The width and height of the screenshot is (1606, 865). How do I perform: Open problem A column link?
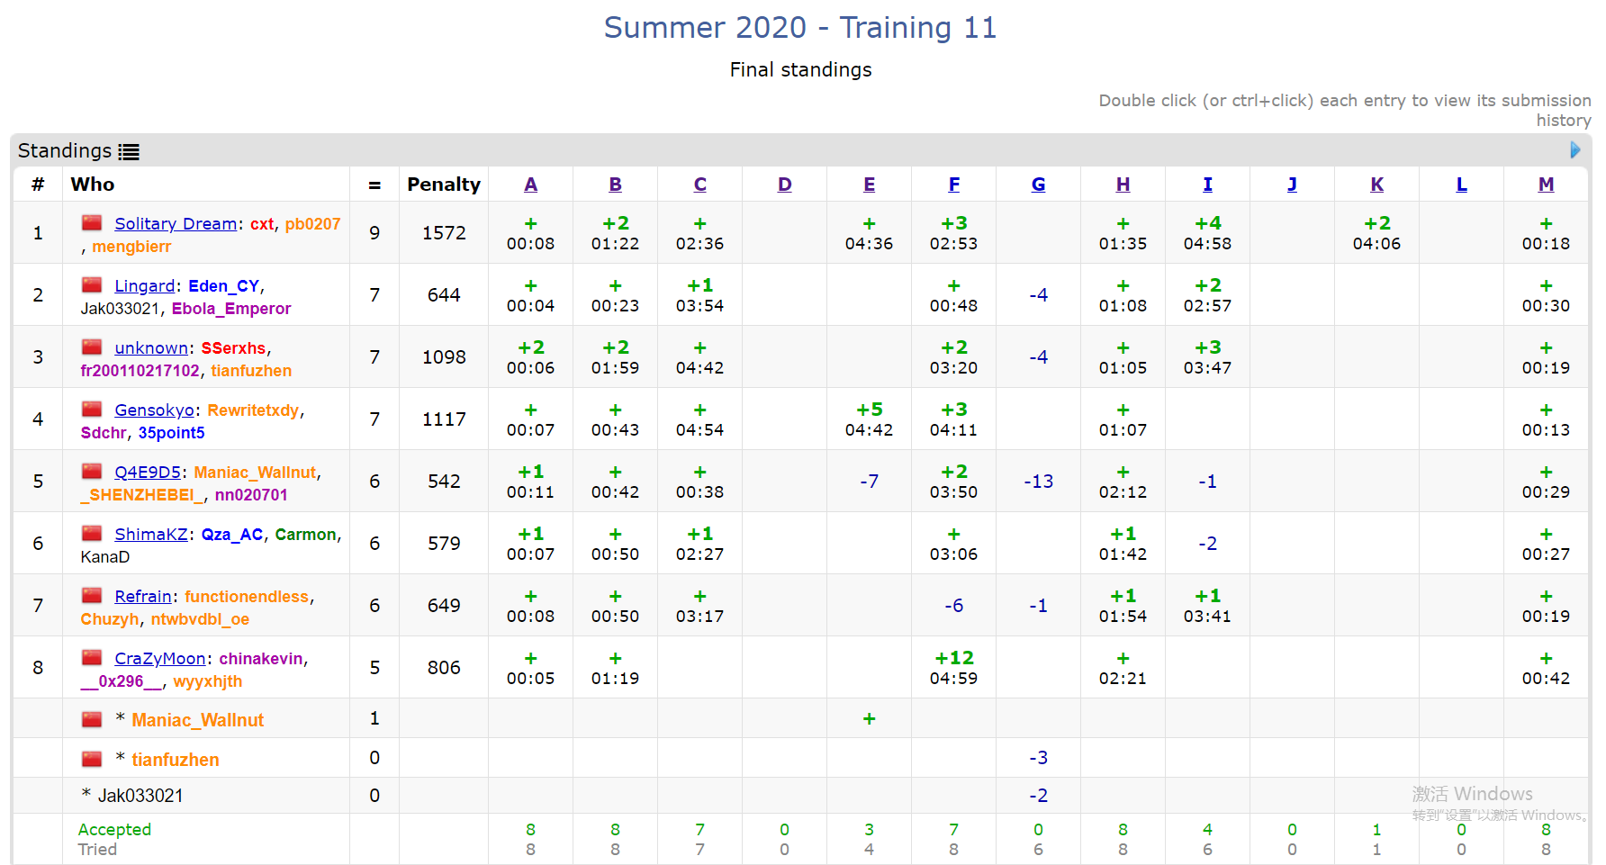tap(530, 185)
